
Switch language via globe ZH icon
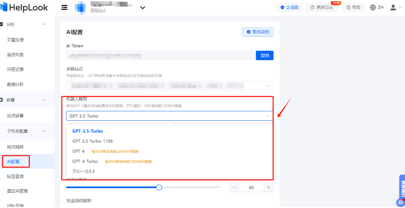tap(377, 7)
